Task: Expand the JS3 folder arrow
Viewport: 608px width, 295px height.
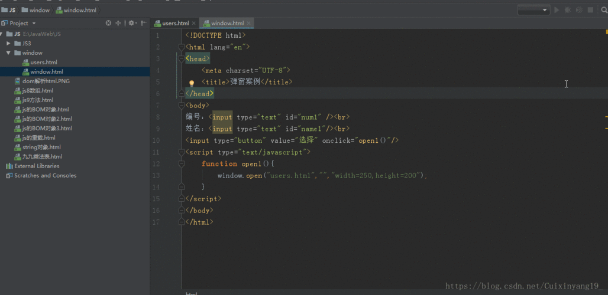Action: pos(8,43)
